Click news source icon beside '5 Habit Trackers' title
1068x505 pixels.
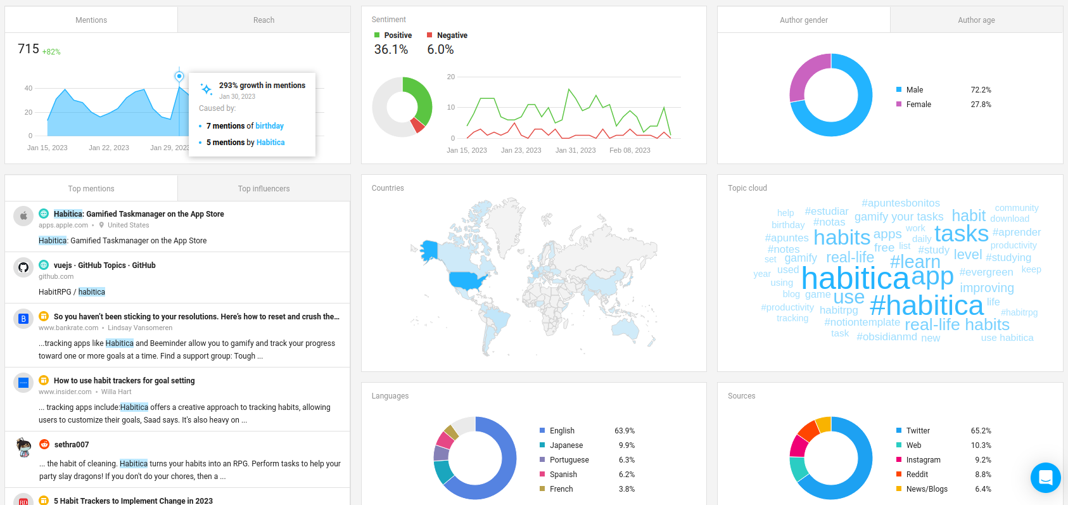(x=44, y=501)
